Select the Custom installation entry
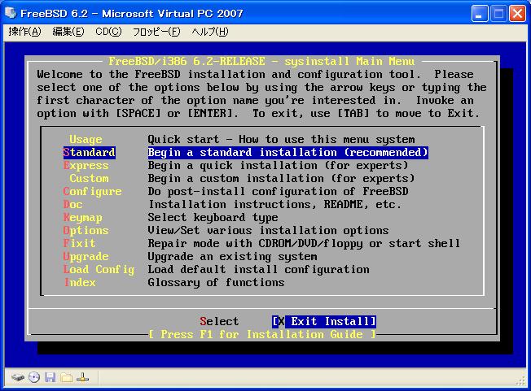531x391 pixels. [x=89, y=178]
